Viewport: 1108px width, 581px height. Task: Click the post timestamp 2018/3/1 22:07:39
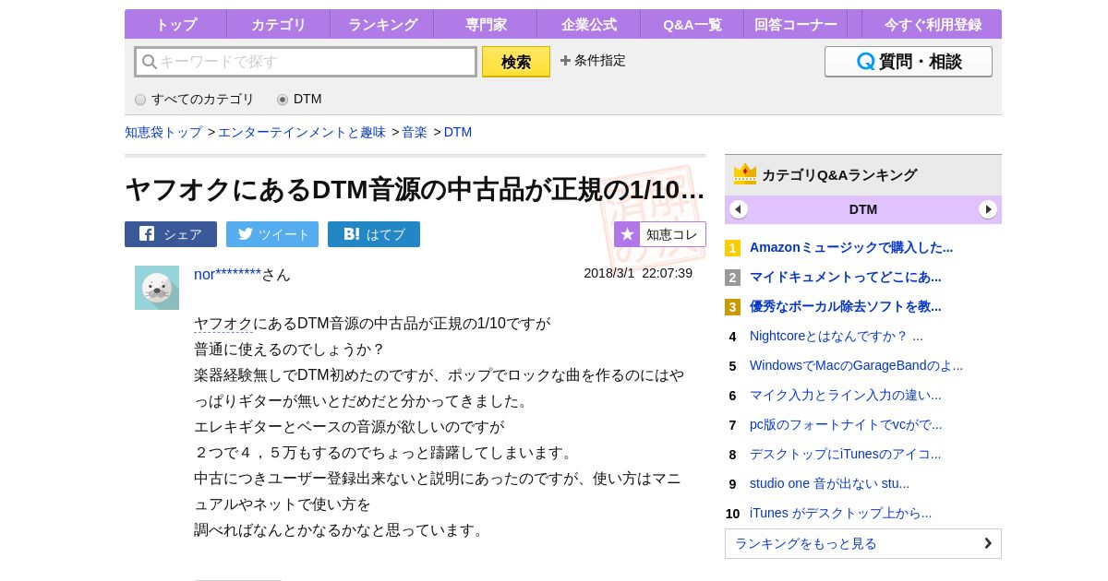pos(638,273)
